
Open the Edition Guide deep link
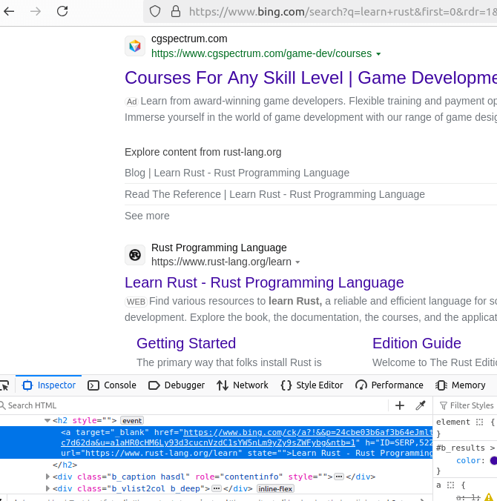[417, 343]
